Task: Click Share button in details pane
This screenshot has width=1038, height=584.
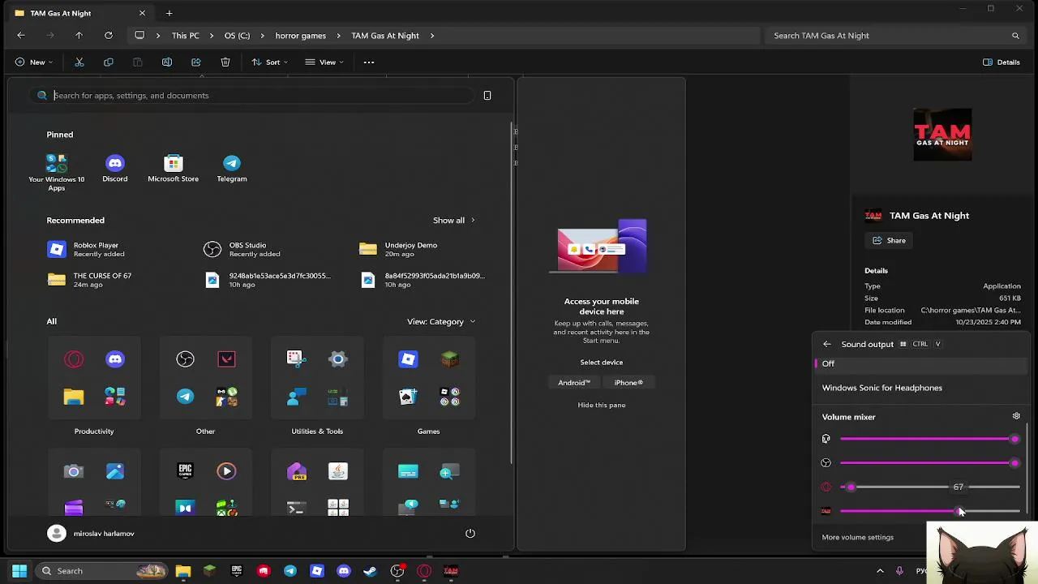Action: [889, 241]
